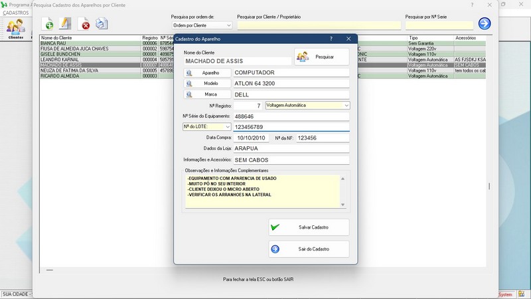Open the Nº do LOTE dropdown
The width and height of the screenshot is (531, 299).
[227, 126]
